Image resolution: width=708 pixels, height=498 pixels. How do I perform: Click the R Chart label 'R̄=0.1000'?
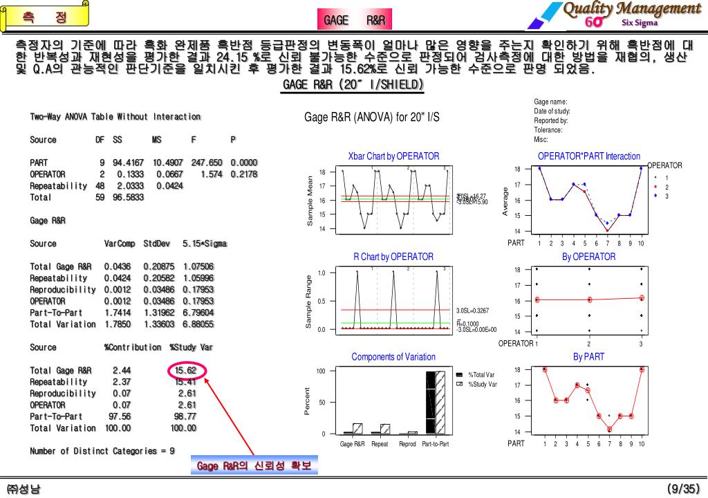467,324
